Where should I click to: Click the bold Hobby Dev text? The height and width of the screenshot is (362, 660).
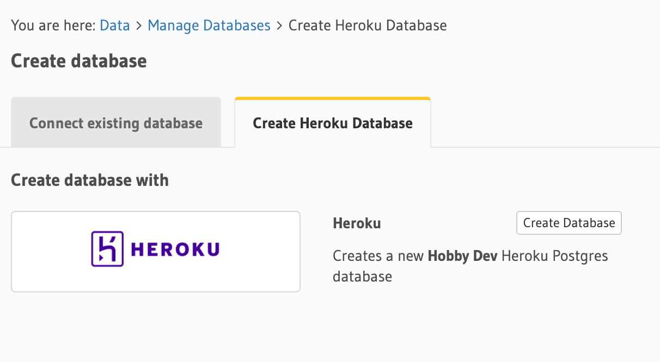point(462,255)
